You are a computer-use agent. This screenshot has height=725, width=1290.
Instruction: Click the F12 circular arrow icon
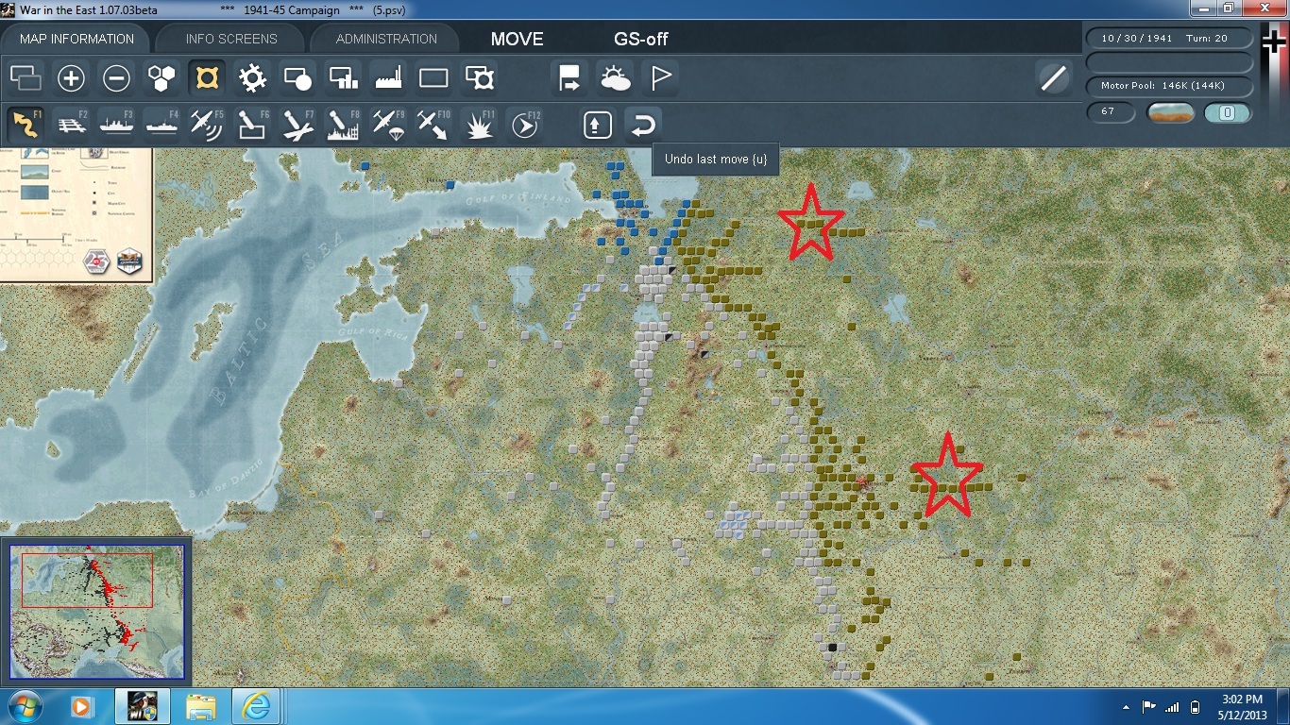[x=524, y=125]
